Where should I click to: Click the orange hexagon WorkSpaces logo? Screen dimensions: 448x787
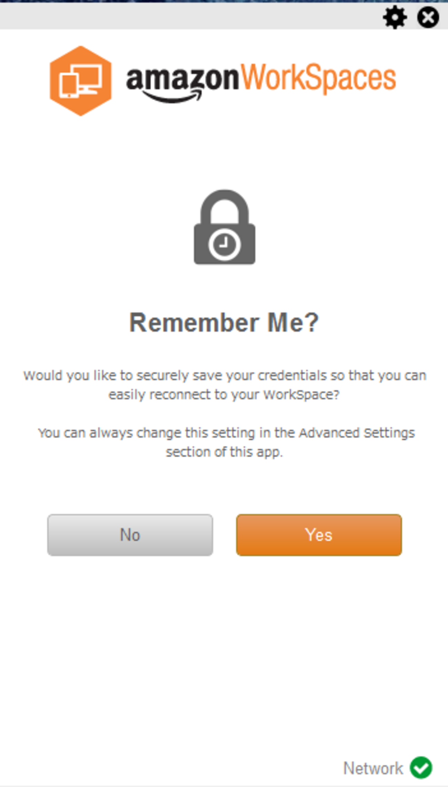point(81,81)
